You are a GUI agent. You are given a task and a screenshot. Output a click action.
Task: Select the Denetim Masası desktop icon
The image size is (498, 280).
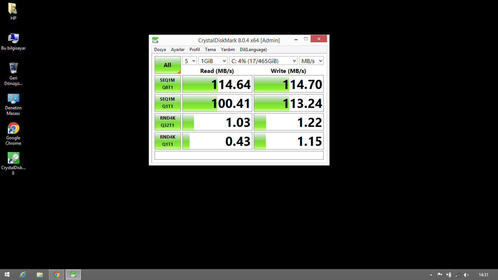coord(13,104)
